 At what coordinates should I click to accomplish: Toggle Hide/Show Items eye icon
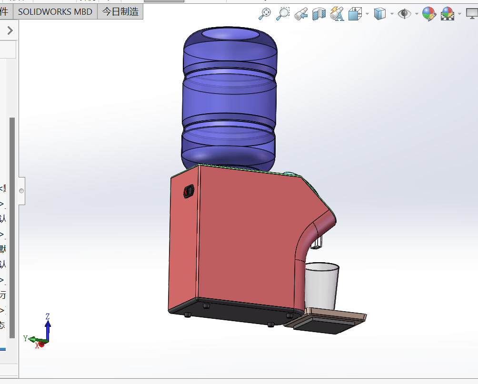pyautogui.click(x=404, y=14)
